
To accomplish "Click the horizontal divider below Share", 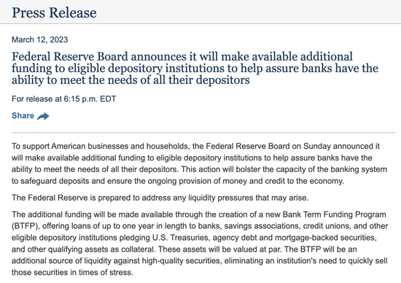I will 203,133.
